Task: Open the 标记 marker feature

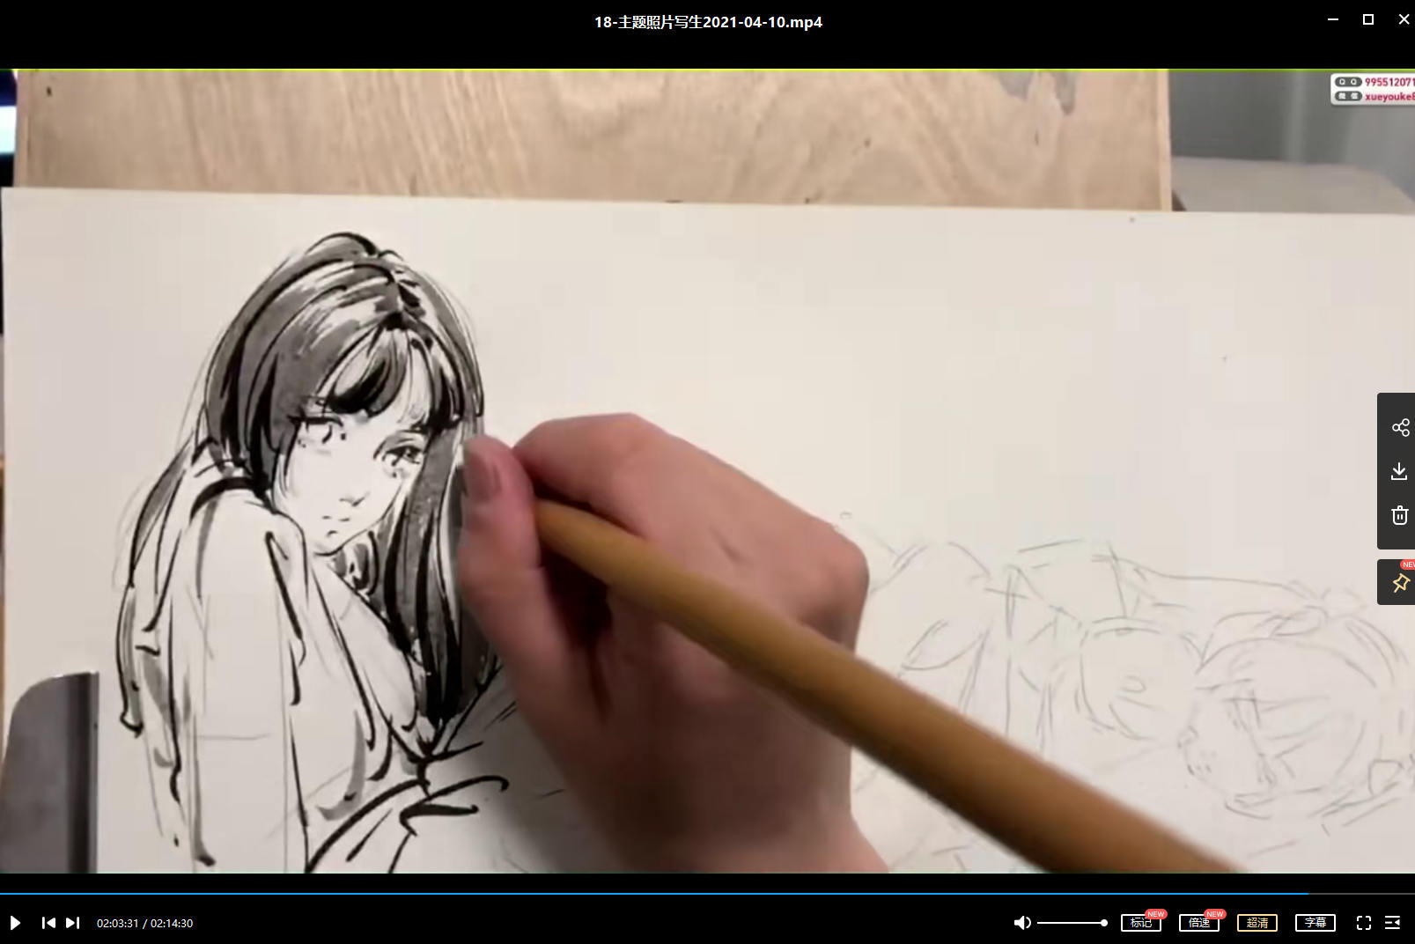Action: (1140, 923)
